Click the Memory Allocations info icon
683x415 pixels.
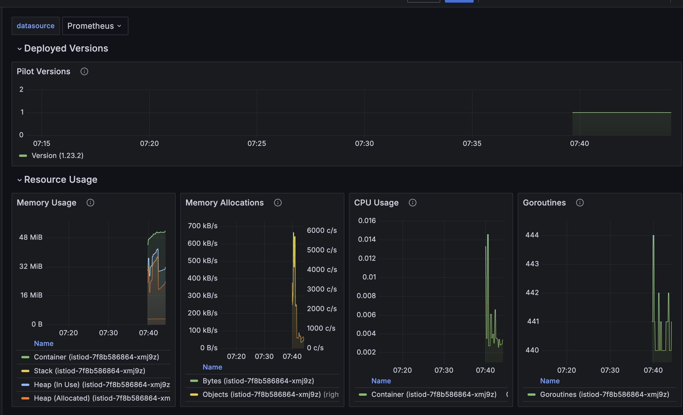[x=278, y=203]
